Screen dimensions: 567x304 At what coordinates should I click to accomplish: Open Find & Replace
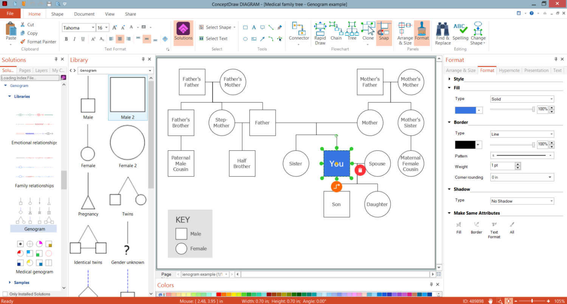click(x=443, y=33)
